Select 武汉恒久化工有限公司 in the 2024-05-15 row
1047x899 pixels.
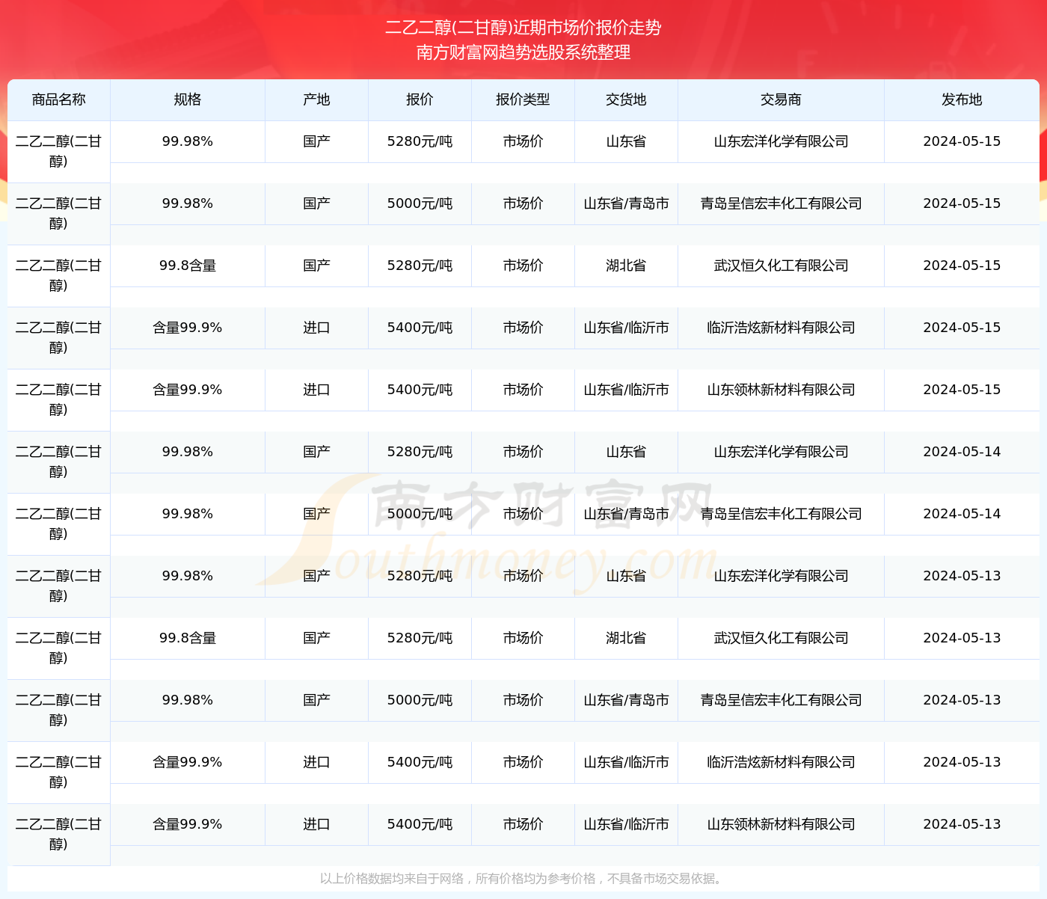781,266
